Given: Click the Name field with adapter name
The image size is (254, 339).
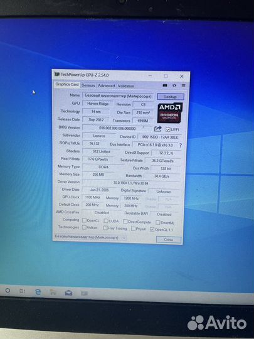Looking at the screenshot, I should click(x=118, y=96).
